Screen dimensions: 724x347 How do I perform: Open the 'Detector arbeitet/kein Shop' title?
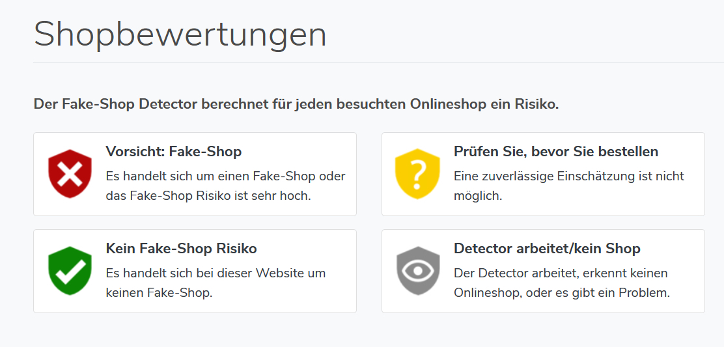click(546, 249)
